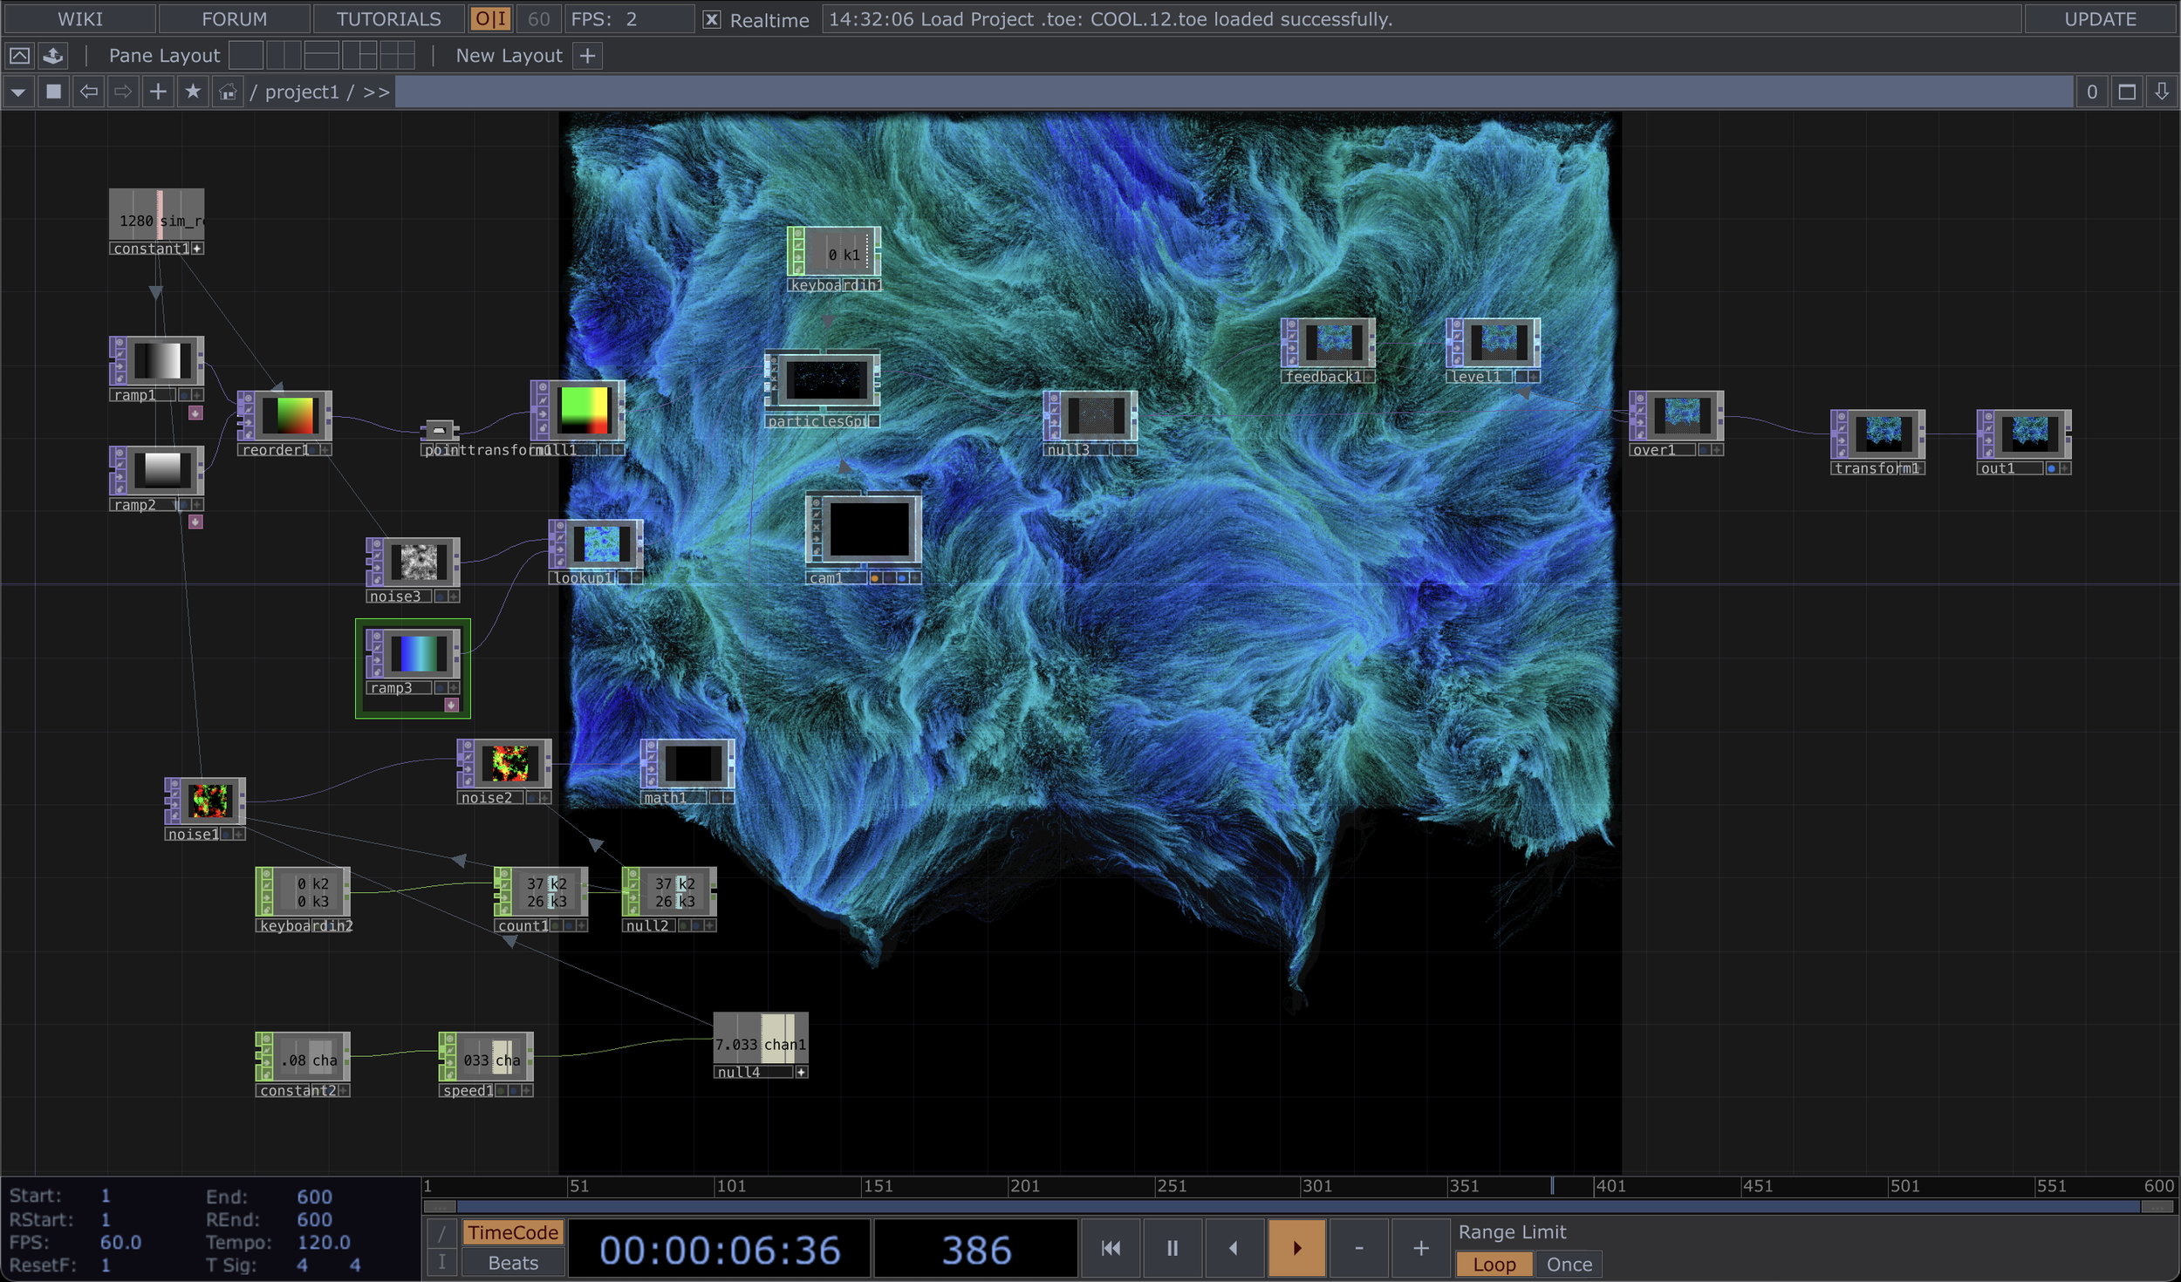This screenshot has width=2181, height=1282.
Task: Open the pane type dropdown arrow
Action: (18, 92)
